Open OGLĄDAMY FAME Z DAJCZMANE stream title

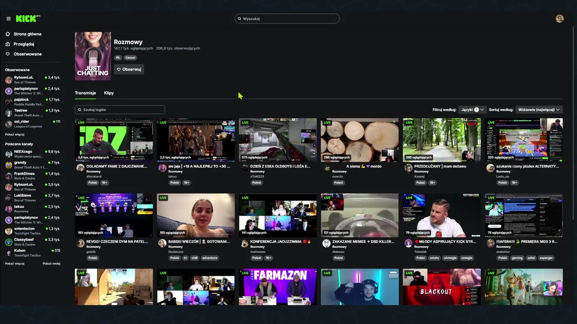click(117, 166)
